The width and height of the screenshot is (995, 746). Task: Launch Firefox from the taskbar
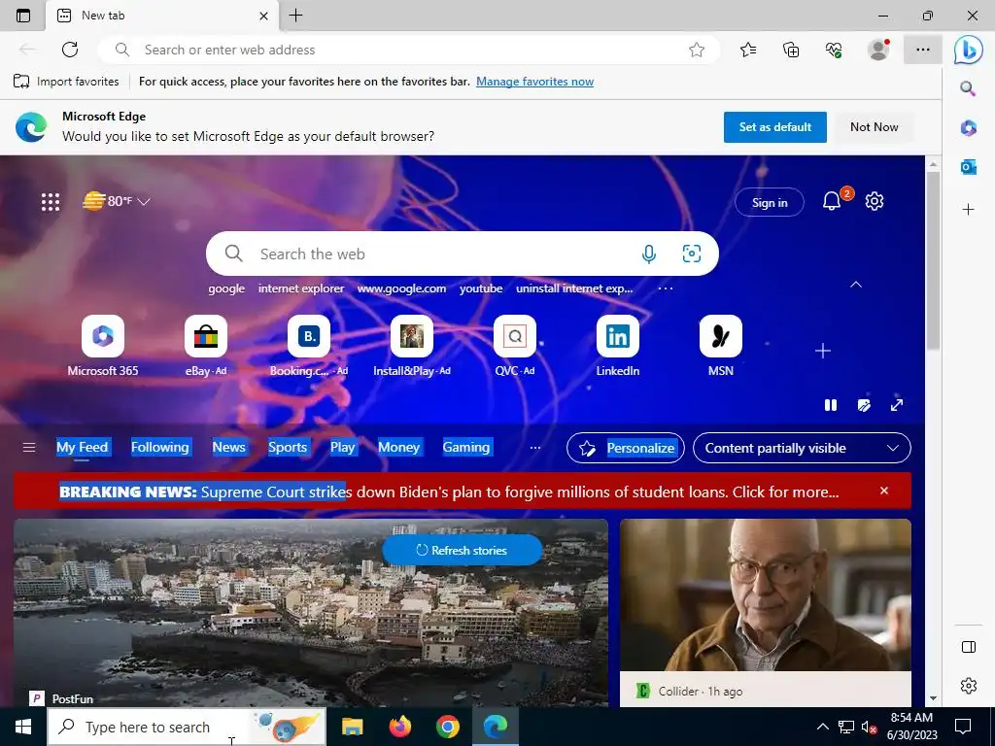(x=399, y=727)
